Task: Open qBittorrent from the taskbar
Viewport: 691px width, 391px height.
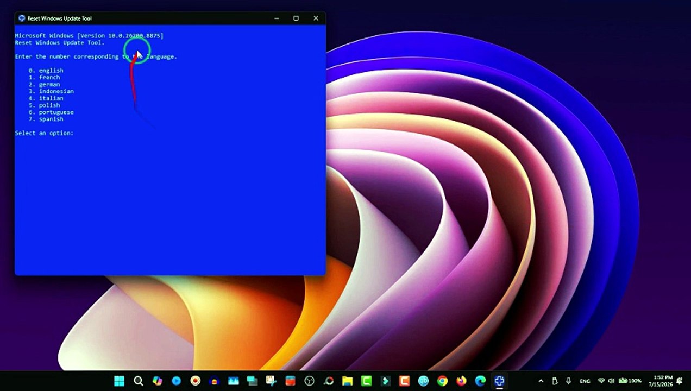Action: click(423, 381)
